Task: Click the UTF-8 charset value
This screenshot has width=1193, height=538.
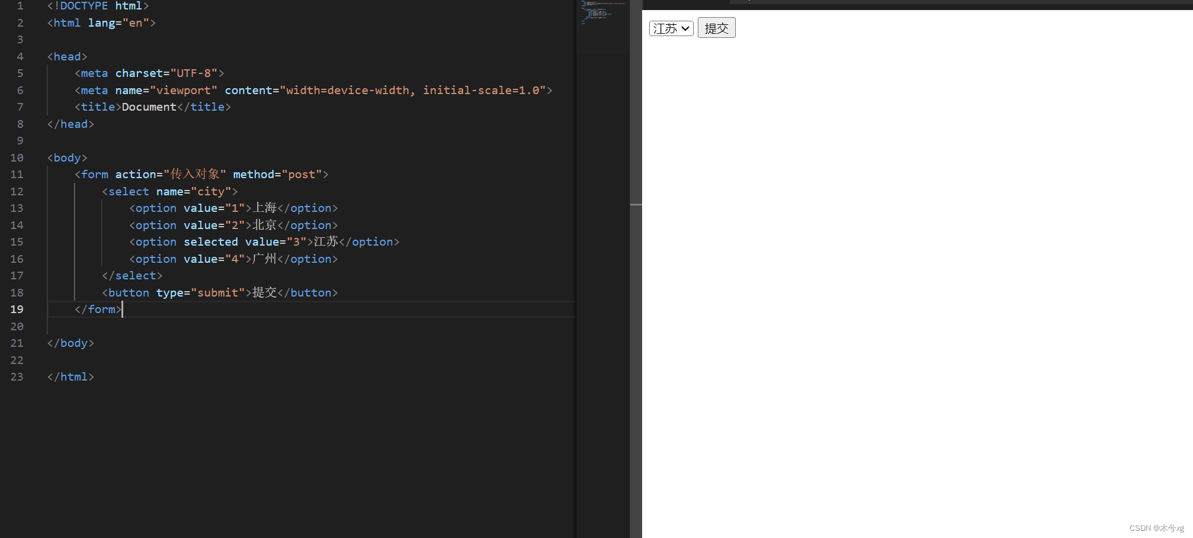Action: tap(194, 73)
